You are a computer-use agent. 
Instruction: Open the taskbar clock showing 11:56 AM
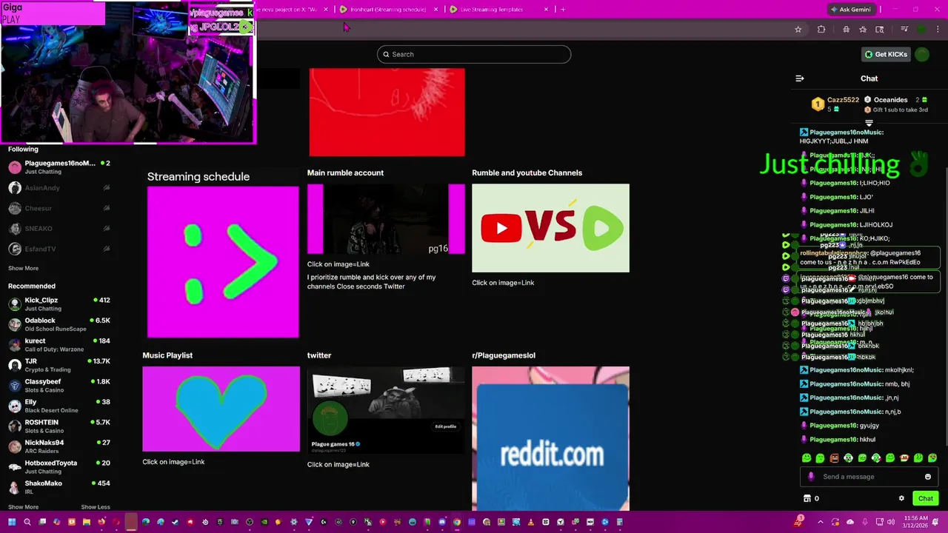915,522
